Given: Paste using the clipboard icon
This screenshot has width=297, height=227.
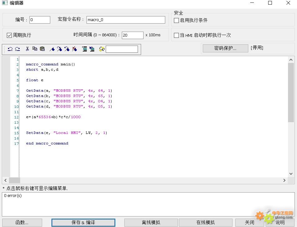Looking at the screenshot, I should click(x=42, y=49).
